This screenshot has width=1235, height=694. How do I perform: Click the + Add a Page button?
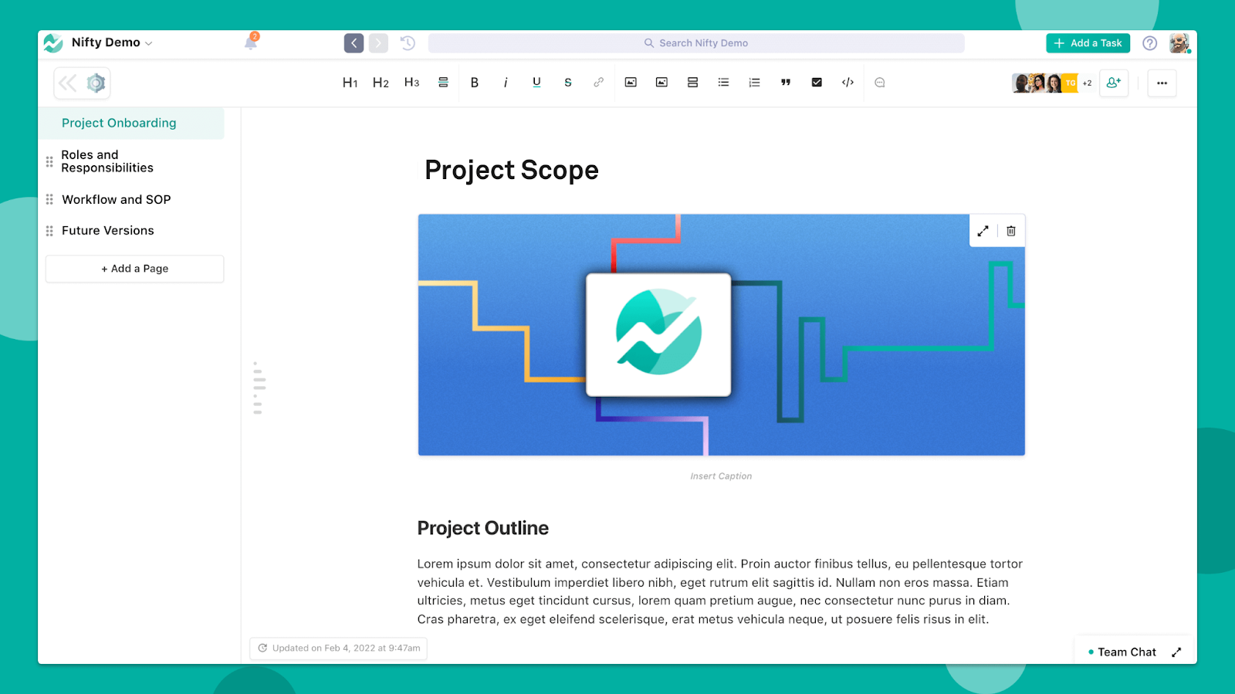[x=134, y=269]
